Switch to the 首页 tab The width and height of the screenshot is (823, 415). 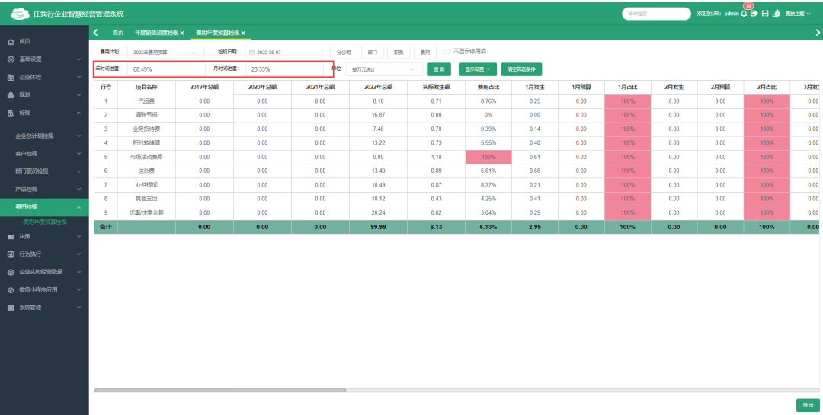point(118,34)
